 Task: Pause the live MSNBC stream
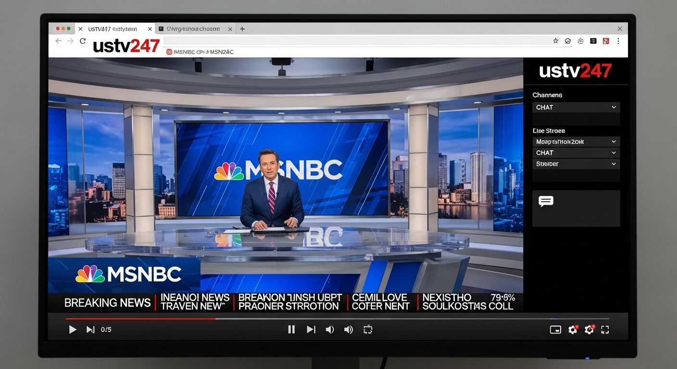click(x=291, y=330)
